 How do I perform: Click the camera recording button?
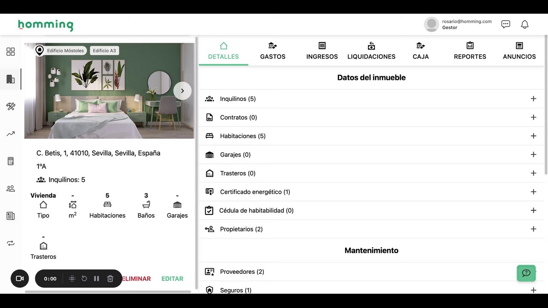[x=20, y=278]
